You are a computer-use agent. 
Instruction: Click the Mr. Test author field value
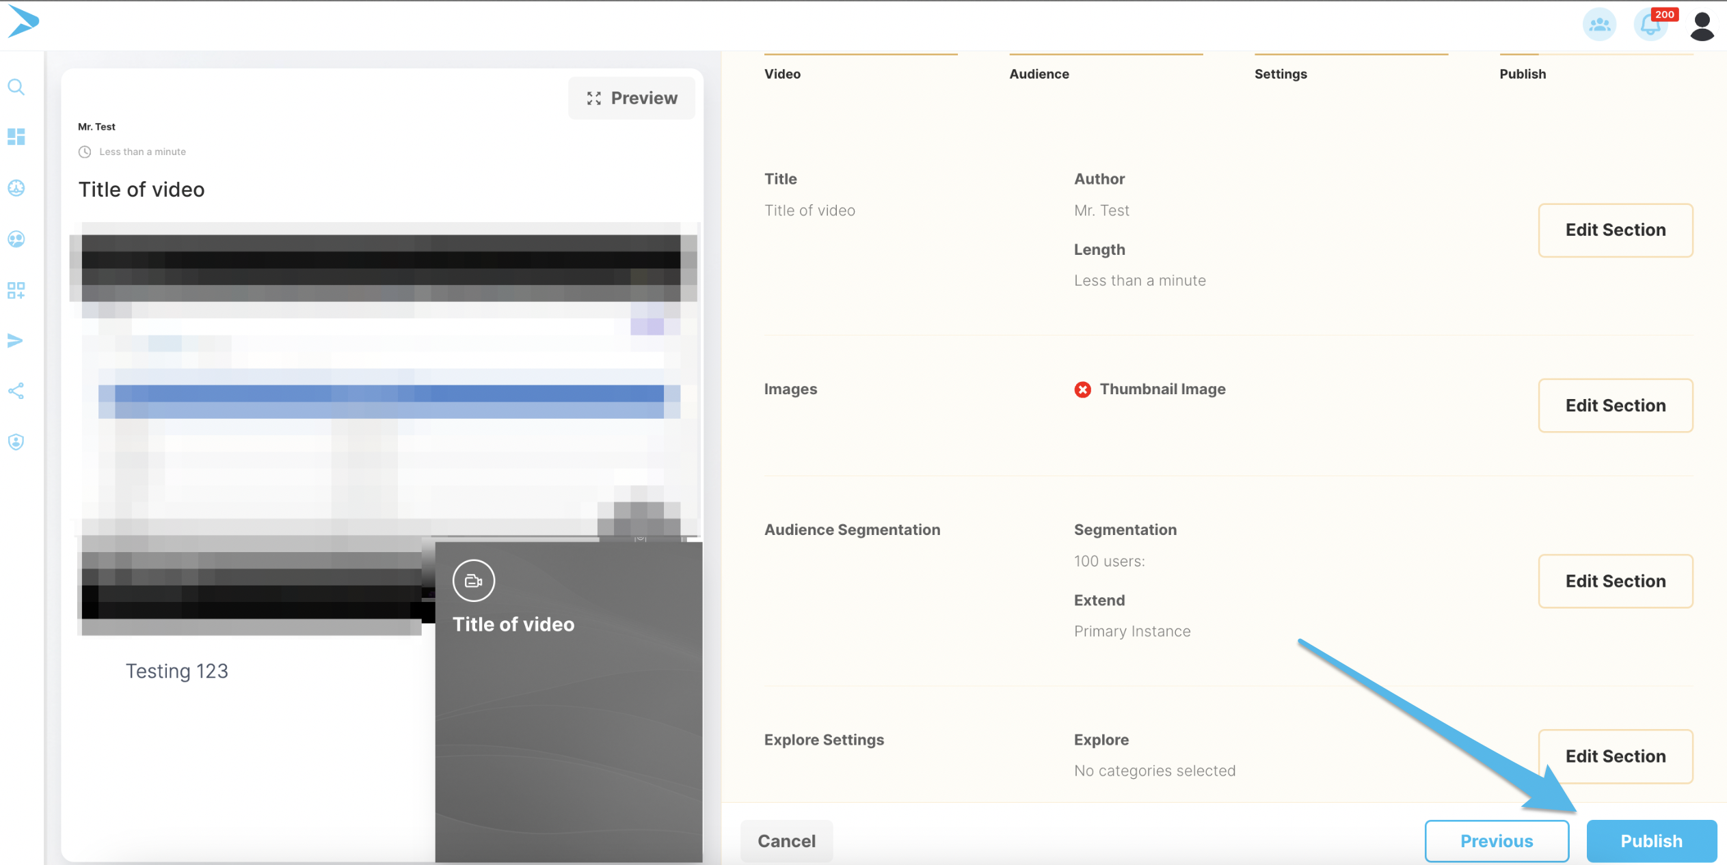pyautogui.click(x=1101, y=211)
